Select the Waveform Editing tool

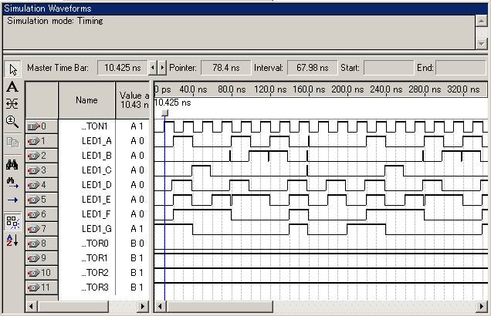coord(12,104)
